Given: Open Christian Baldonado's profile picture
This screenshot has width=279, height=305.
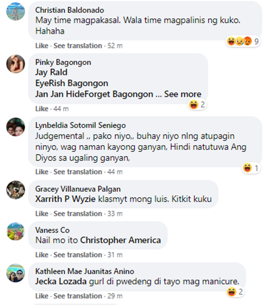Looking at the screenshot, I should [x=16, y=11].
